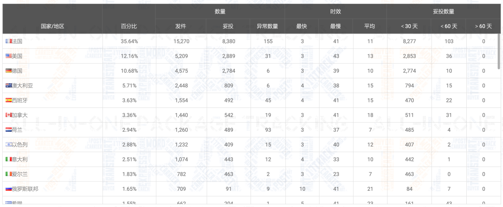Click the 1,554 sent count cell
This screenshot has height=207, width=503.
(x=181, y=100)
